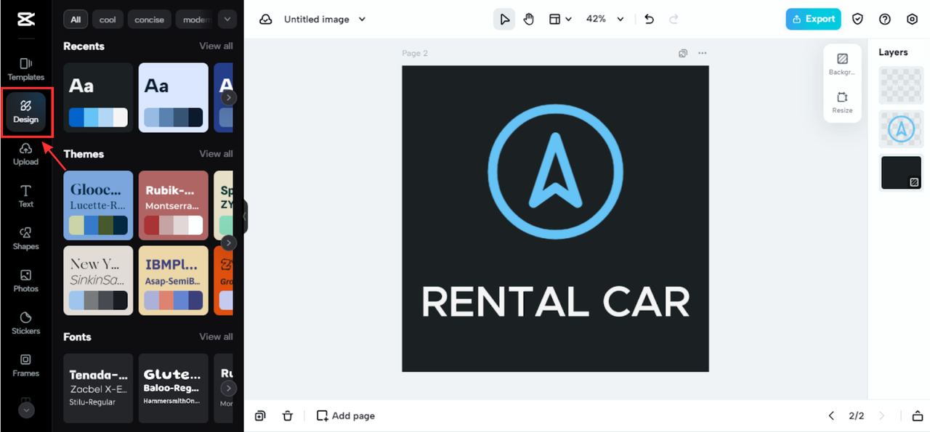Apply the Tenada Zocbel font set

[x=98, y=388]
